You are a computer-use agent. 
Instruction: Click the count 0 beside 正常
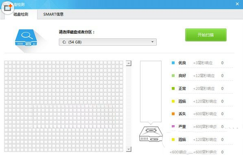point(222,89)
